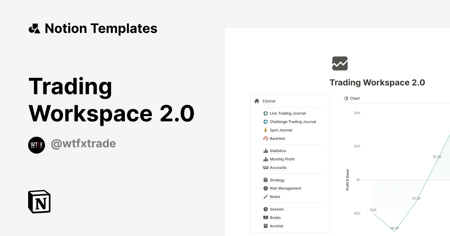Screen dimensions: 450x236
Task: Select the Statistics bar chart icon
Action: [265, 151]
